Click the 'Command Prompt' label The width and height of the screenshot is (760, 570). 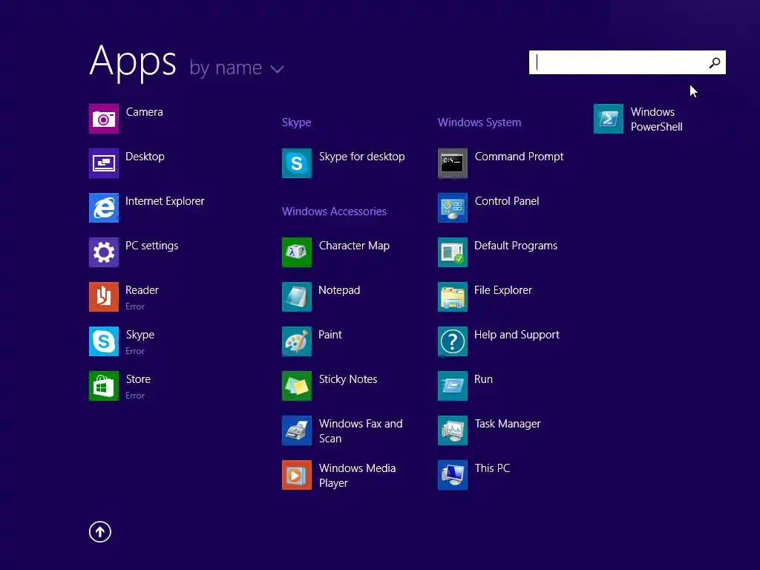coord(519,157)
